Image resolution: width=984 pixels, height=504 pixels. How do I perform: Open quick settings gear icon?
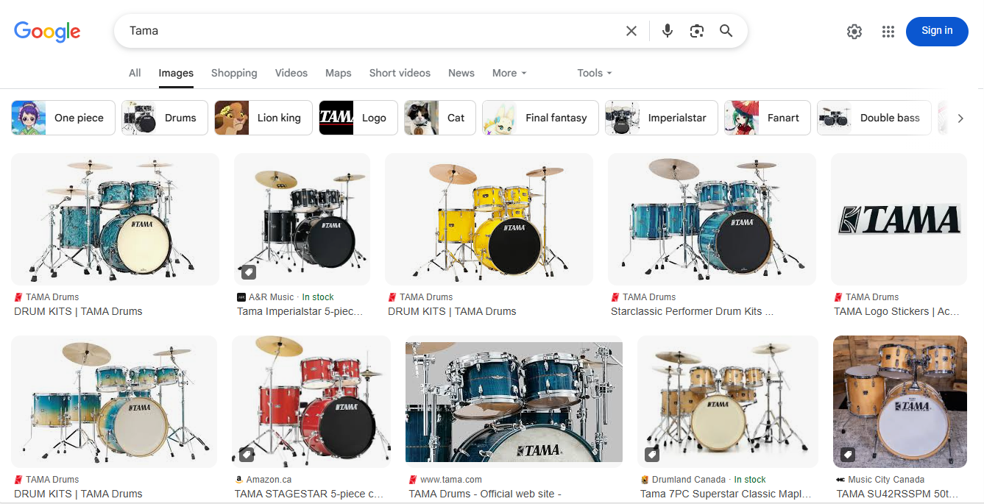pyautogui.click(x=854, y=32)
